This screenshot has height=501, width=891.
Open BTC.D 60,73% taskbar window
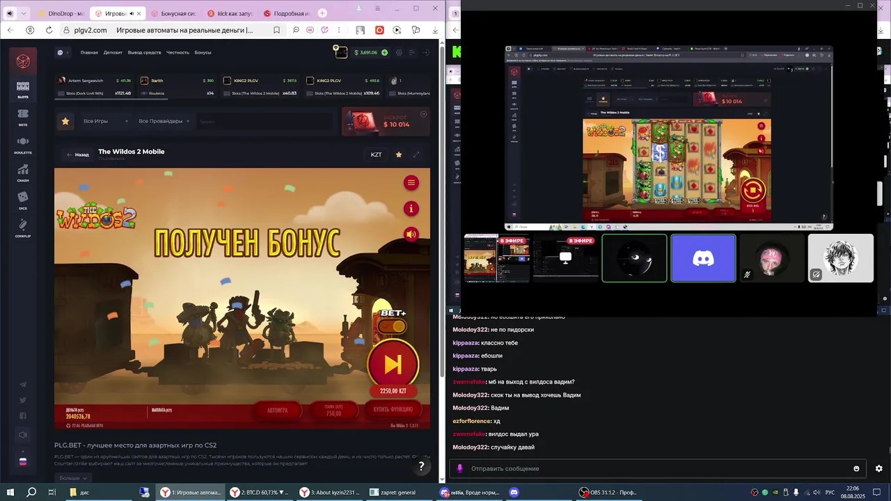260,492
